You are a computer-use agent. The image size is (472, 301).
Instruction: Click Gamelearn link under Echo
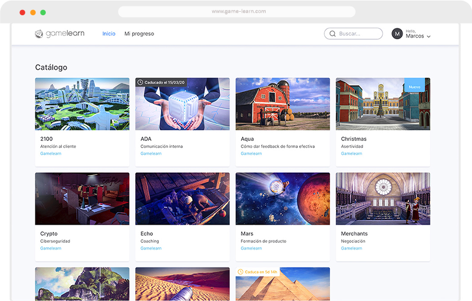point(151,248)
